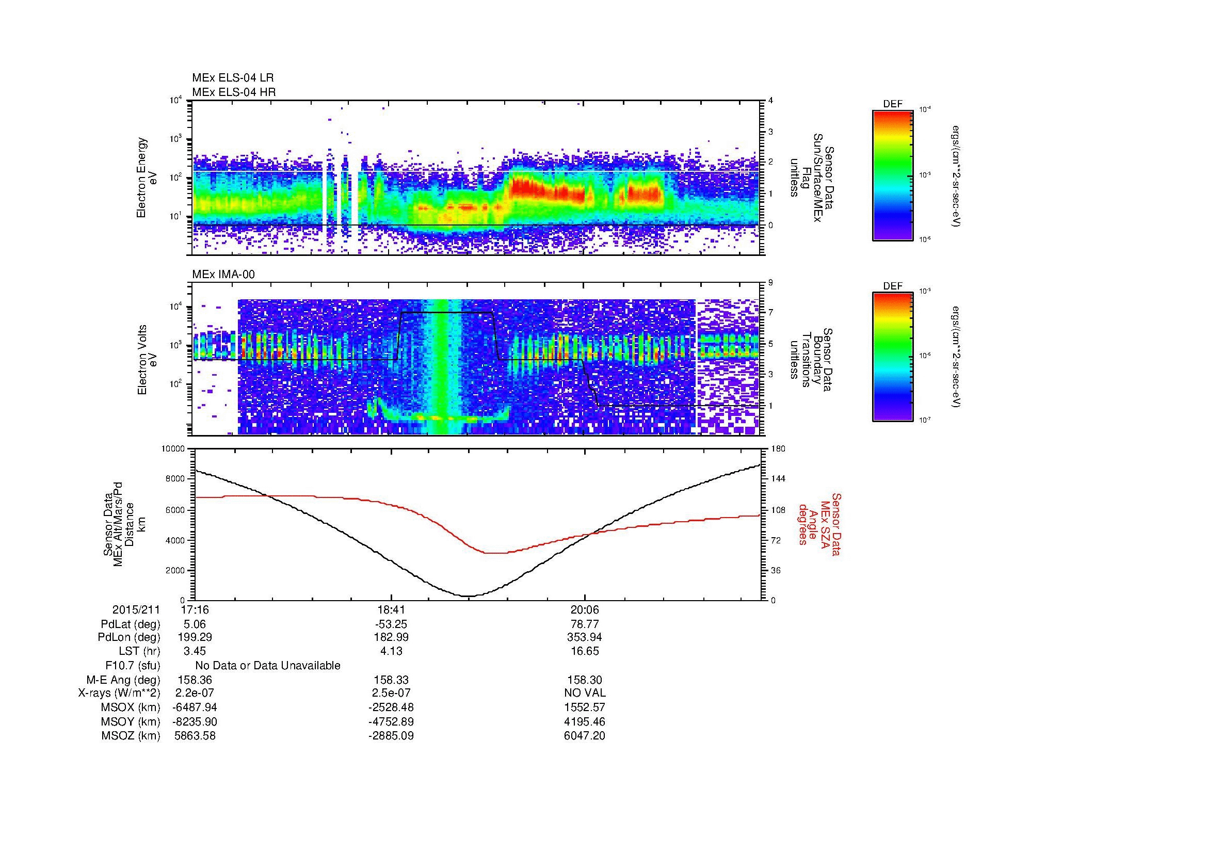Click the 'Electron Energy eV' axis label

[x=147, y=178]
